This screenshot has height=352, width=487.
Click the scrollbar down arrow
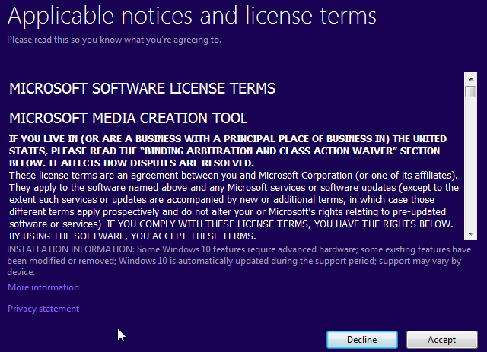[x=471, y=233]
